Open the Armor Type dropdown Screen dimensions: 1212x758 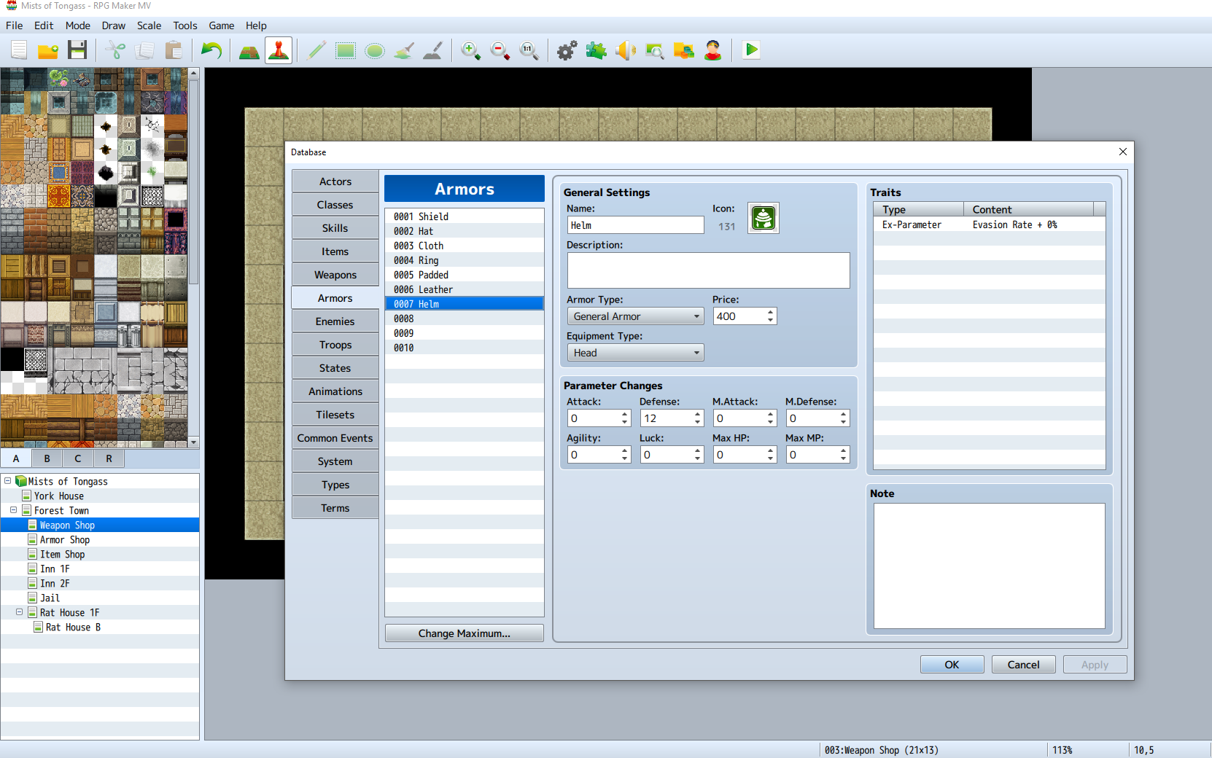click(x=635, y=316)
